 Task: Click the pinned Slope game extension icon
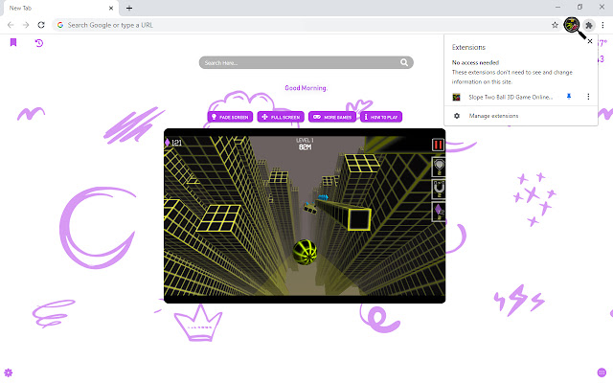572,25
